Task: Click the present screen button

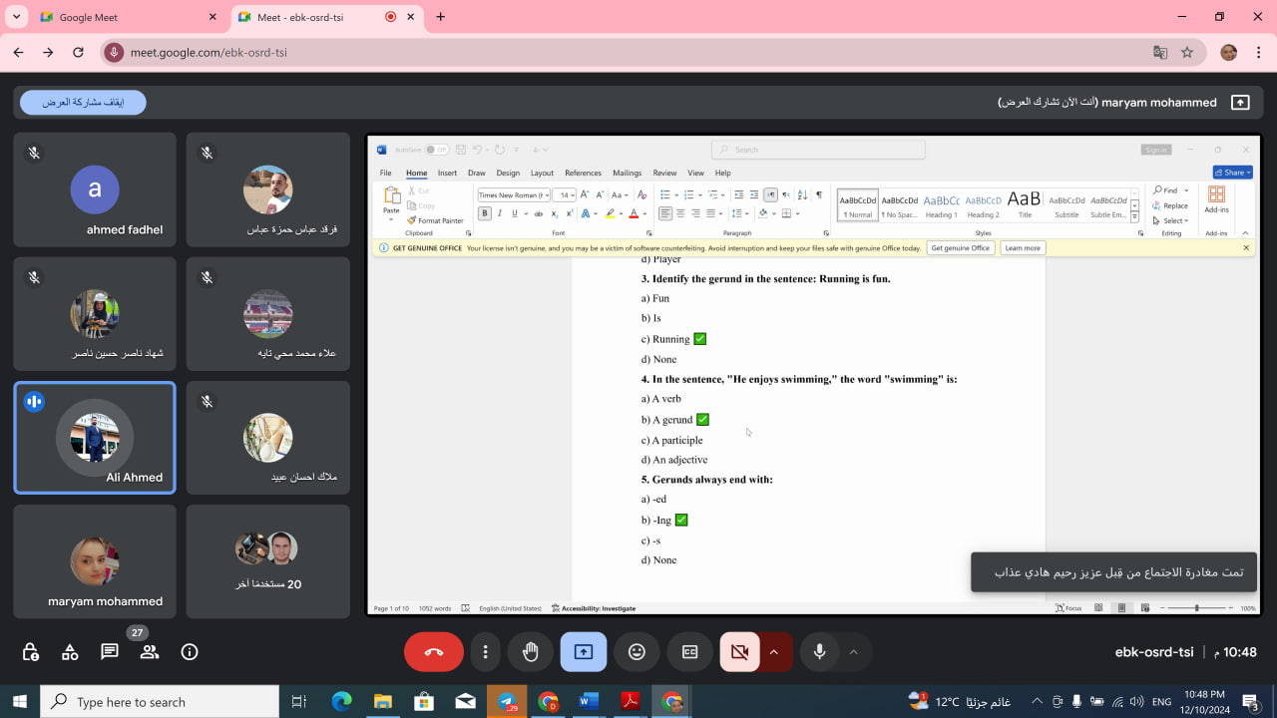Action: [x=584, y=652]
